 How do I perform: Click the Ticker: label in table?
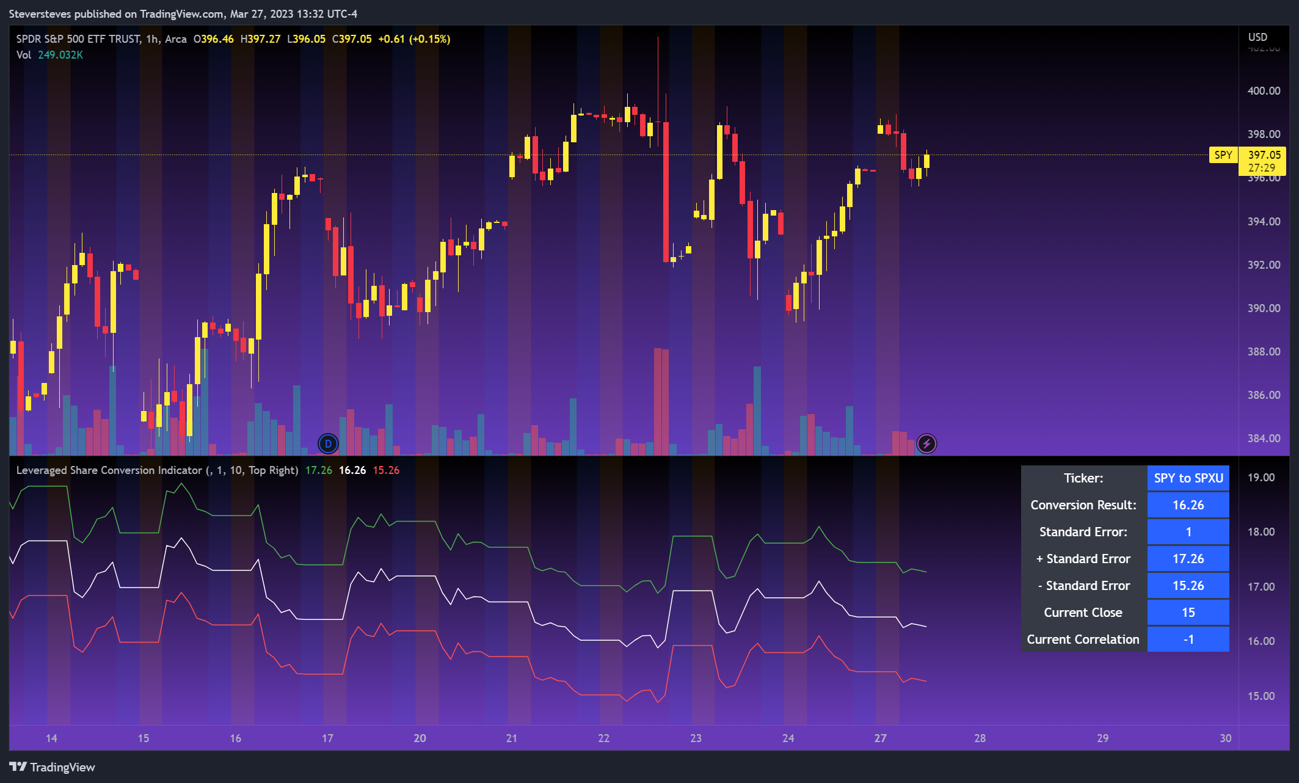pos(1083,478)
